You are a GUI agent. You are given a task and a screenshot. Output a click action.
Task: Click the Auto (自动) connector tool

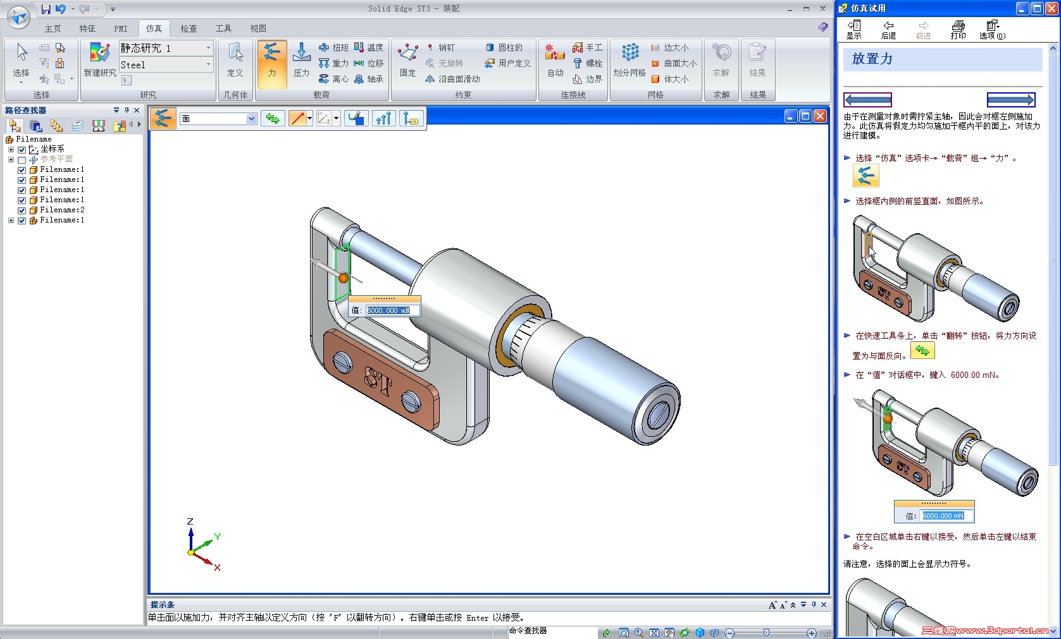click(x=555, y=62)
